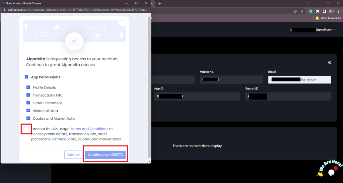The image size is (343, 183).
Task: Uncheck the Order Placement permission
Action: pos(28,103)
